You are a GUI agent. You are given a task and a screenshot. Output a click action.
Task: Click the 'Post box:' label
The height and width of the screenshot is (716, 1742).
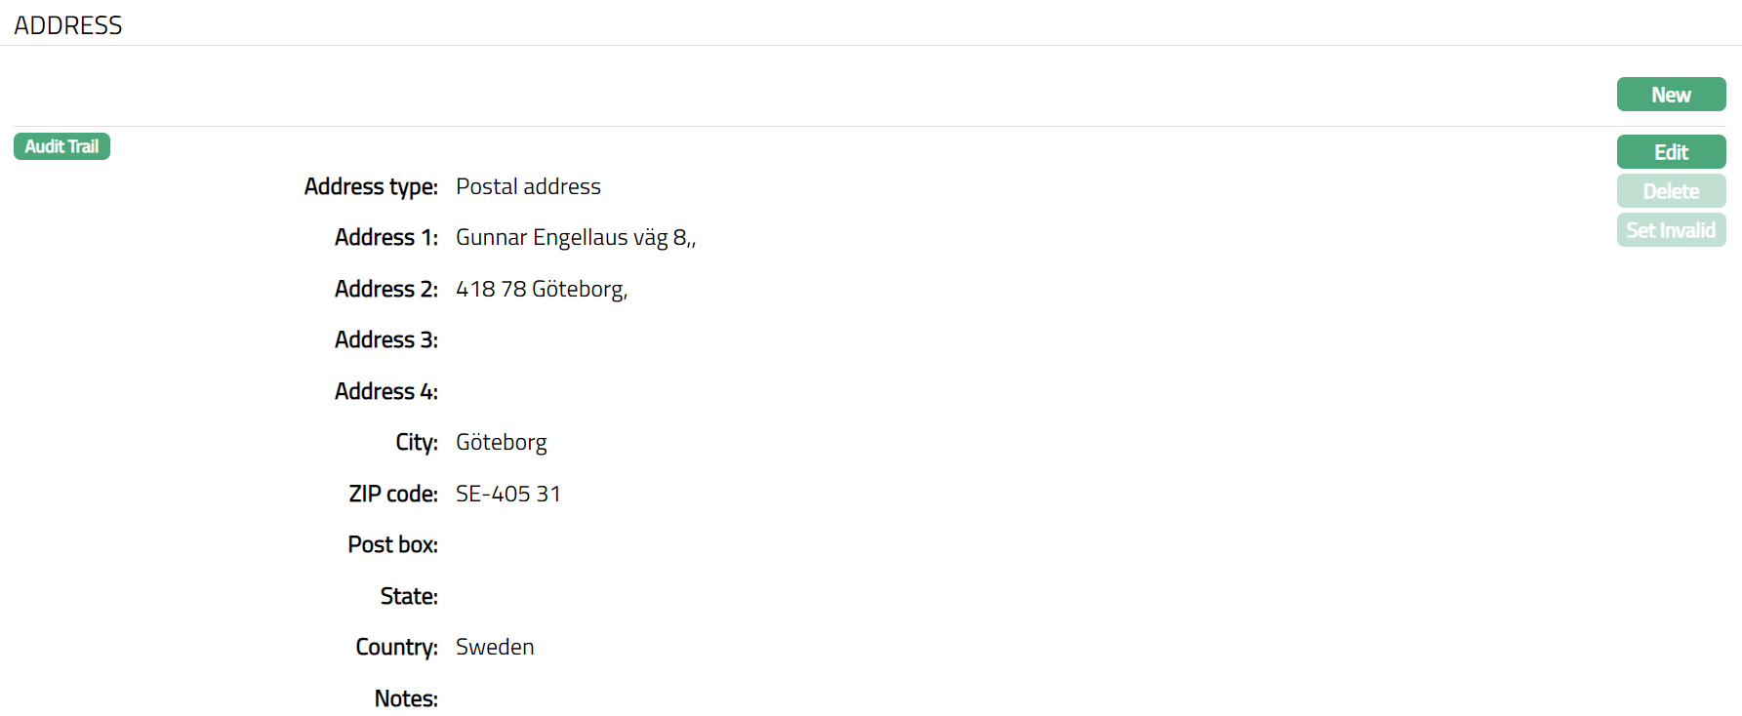392,544
